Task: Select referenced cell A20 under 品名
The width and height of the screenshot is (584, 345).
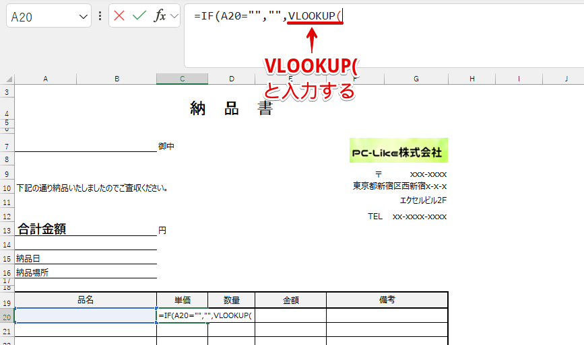Action: 86,315
